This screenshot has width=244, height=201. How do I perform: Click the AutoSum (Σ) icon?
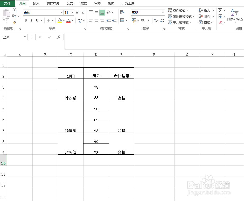coord(220,10)
